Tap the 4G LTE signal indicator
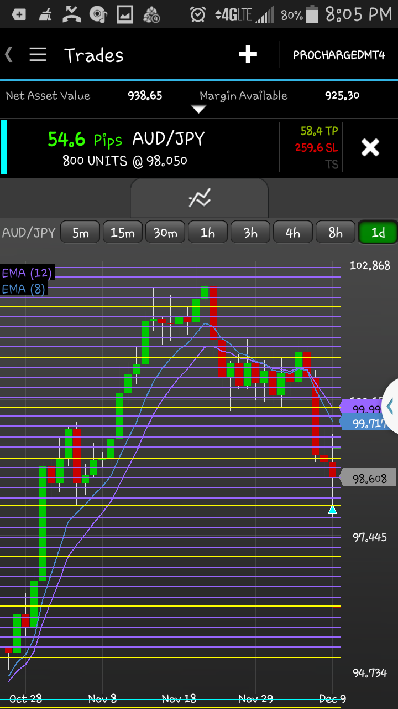The width and height of the screenshot is (398, 709). point(244,15)
